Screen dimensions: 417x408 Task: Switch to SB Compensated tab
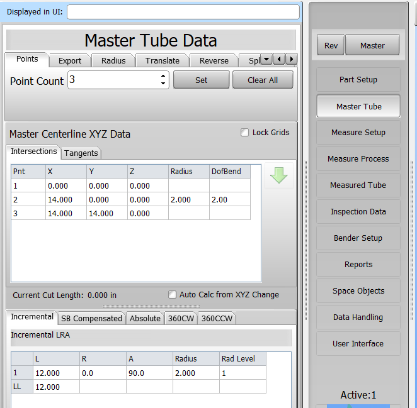coord(91,318)
